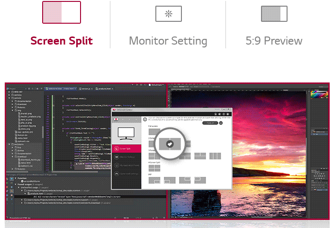Select the index.html editor tab

pos(61,89)
